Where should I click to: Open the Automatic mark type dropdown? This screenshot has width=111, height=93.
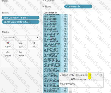(x=21, y=37)
